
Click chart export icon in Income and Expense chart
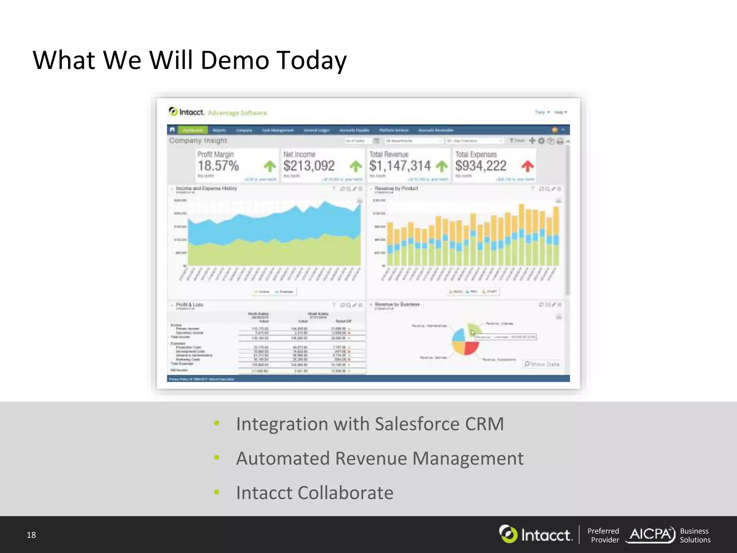point(360,200)
